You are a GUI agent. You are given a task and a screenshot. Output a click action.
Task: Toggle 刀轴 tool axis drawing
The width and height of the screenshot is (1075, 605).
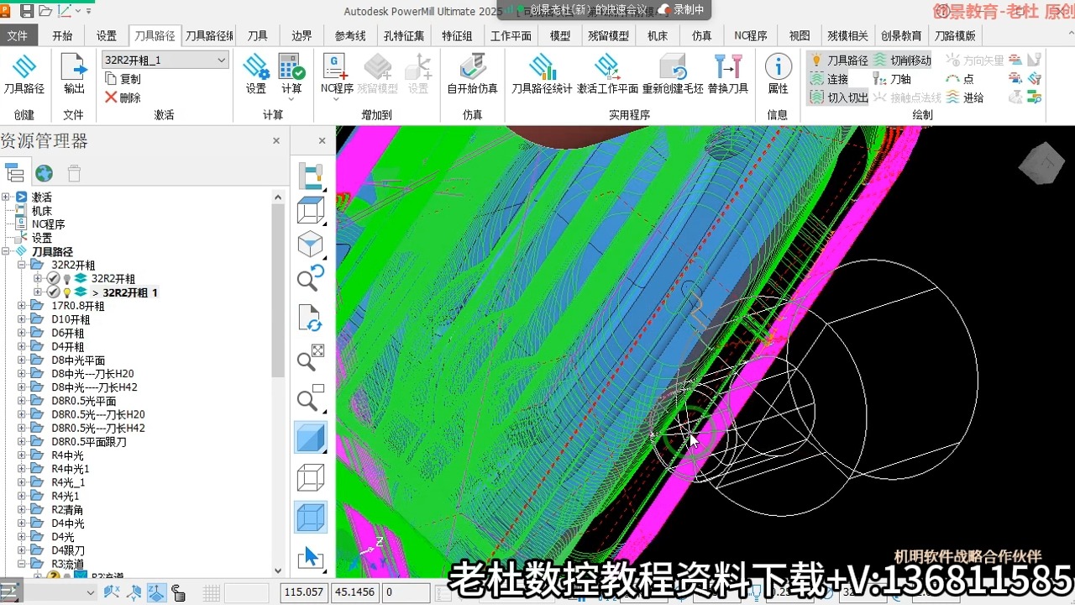pos(892,78)
